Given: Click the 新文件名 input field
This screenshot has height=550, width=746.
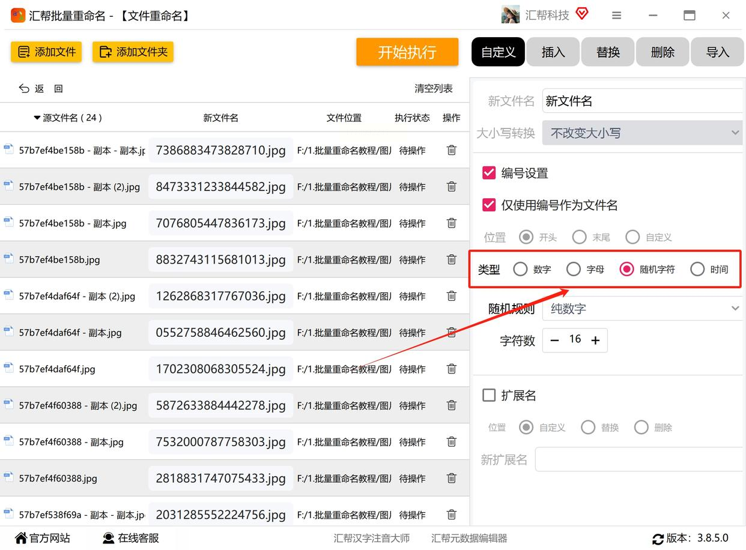Looking at the screenshot, I should tap(644, 101).
